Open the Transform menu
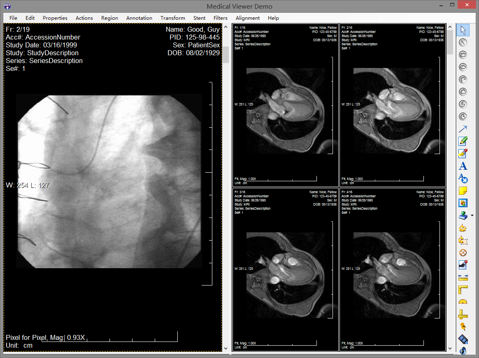Viewport: 479px width, 358px height. [172, 18]
